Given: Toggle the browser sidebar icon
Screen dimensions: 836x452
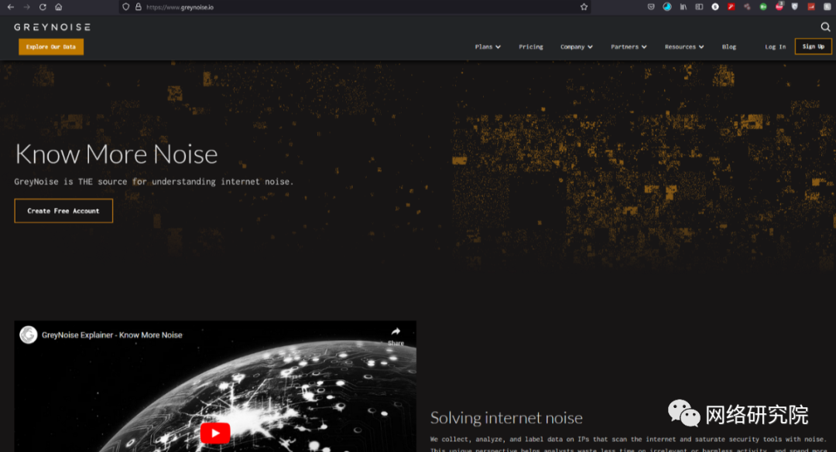Looking at the screenshot, I should point(699,7).
